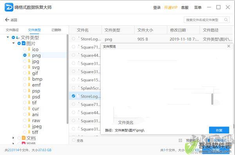
Task: Click the folder icon next to svg
Action: pyautogui.click(x=29, y=67)
